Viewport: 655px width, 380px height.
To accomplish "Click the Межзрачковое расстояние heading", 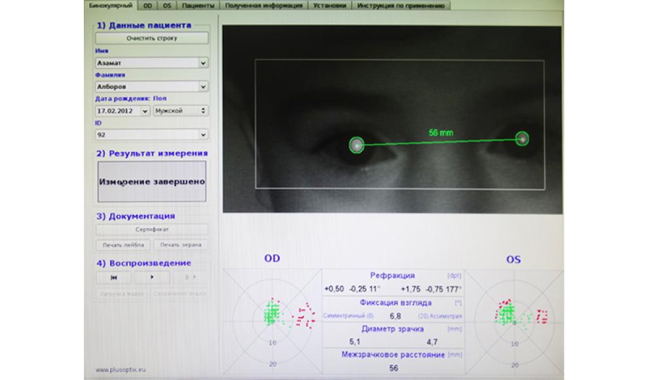I will [x=393, y=354].
